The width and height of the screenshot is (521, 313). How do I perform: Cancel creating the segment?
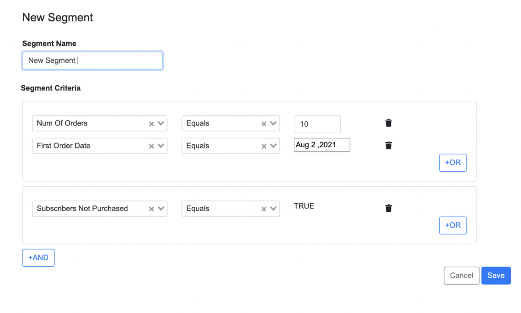pos(462,275)
